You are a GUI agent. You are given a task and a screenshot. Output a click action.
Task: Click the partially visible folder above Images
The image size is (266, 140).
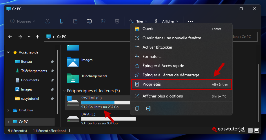pos(73,48)
